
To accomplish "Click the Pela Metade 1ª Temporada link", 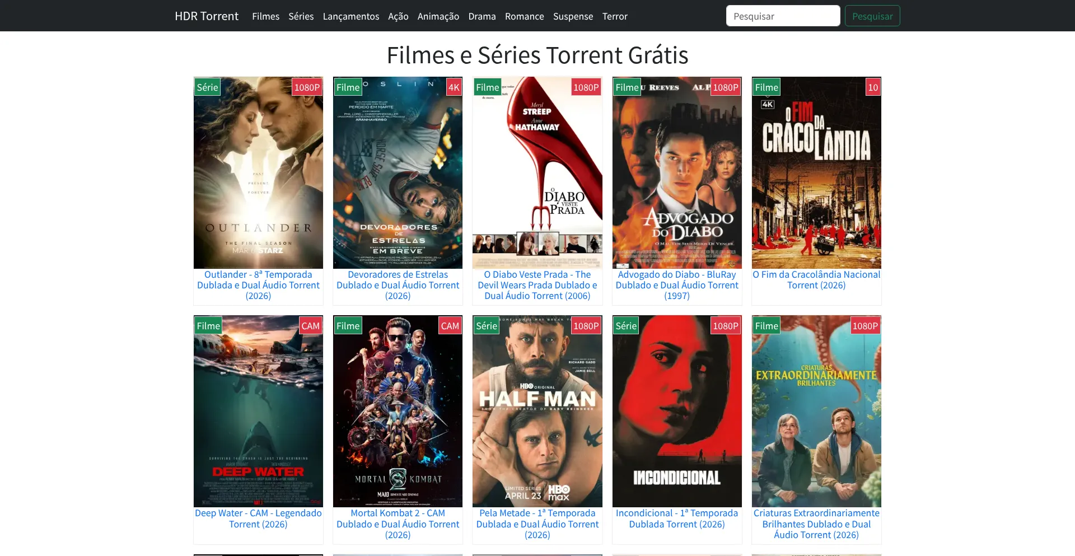I will [x=537, y=524].
